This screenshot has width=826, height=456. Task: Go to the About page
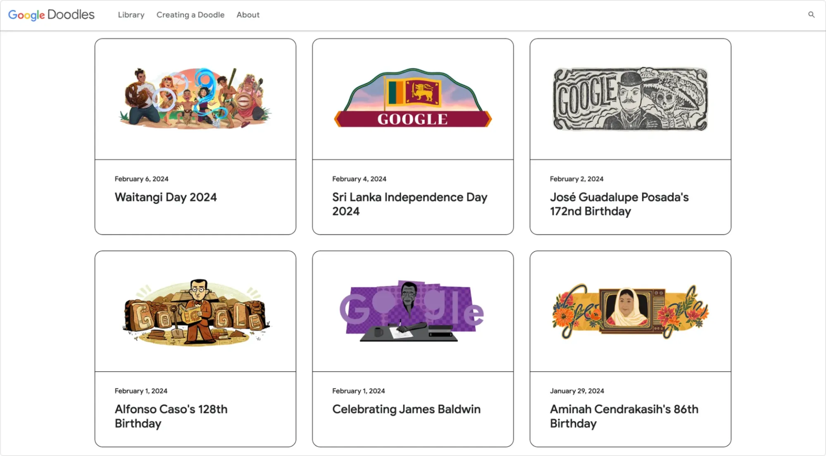click(x=248, y=15)
